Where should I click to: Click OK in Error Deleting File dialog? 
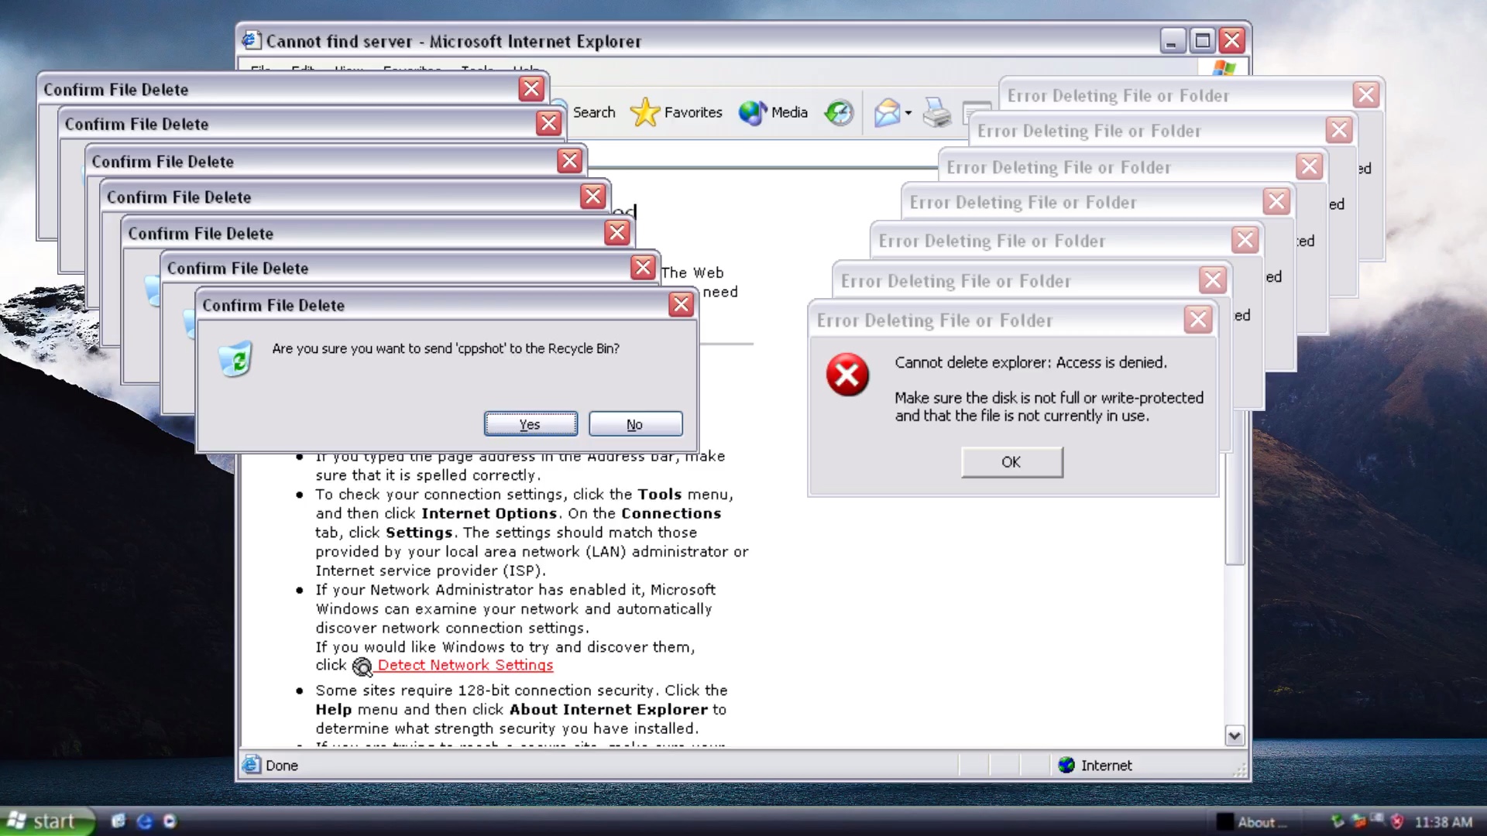point(1011,462)
